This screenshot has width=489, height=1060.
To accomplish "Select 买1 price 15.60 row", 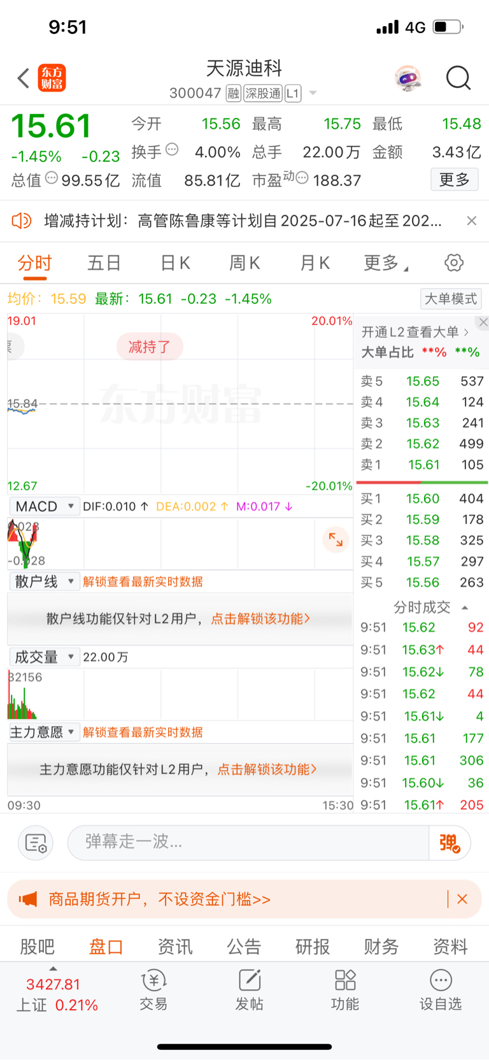I will point(422,498).
